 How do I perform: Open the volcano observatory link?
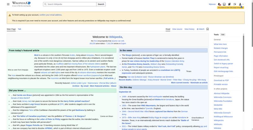[88, 73]
